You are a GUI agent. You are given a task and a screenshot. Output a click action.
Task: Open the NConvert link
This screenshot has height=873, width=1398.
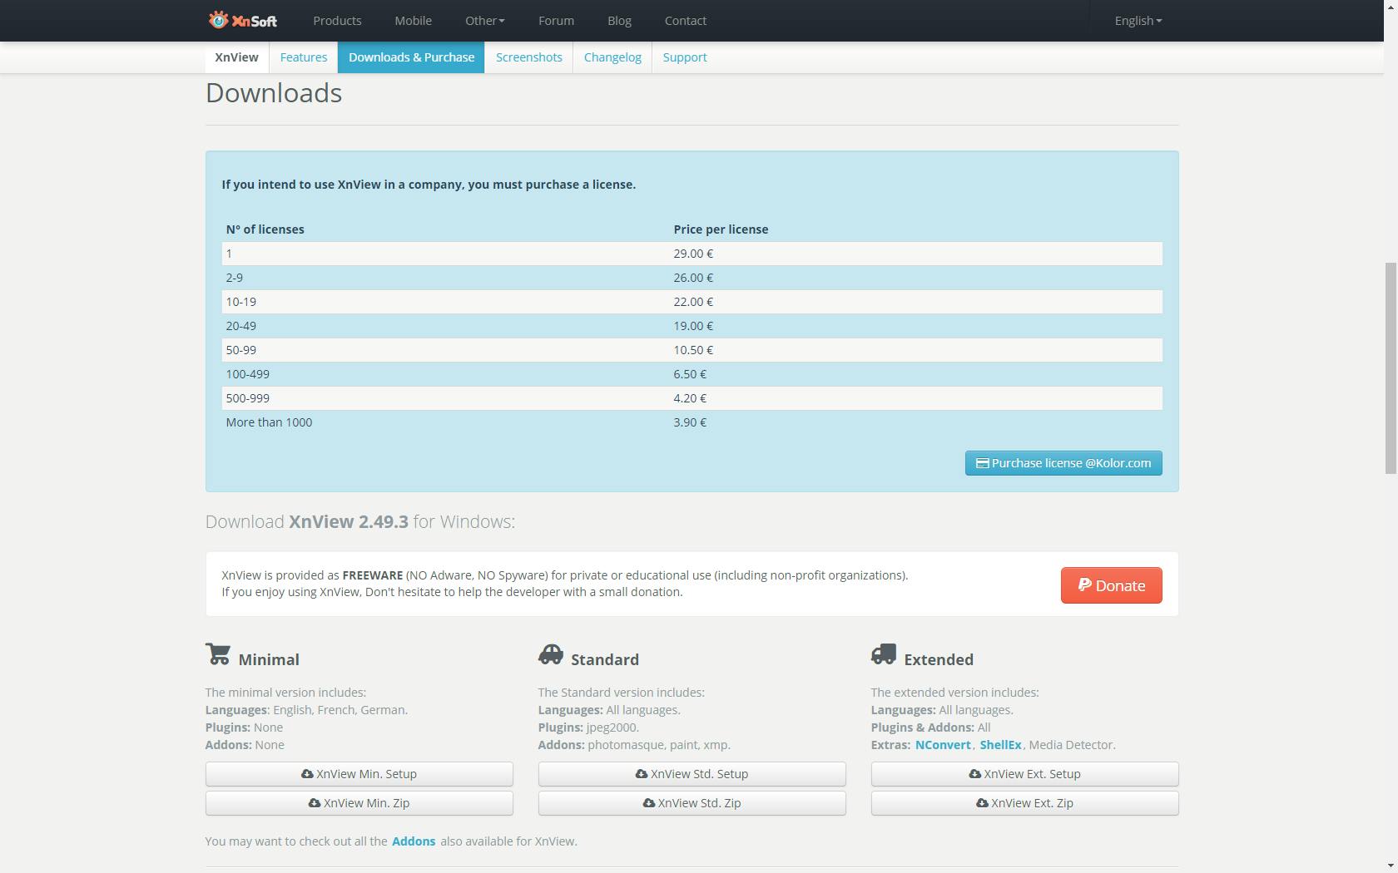[x=943, y=745]
